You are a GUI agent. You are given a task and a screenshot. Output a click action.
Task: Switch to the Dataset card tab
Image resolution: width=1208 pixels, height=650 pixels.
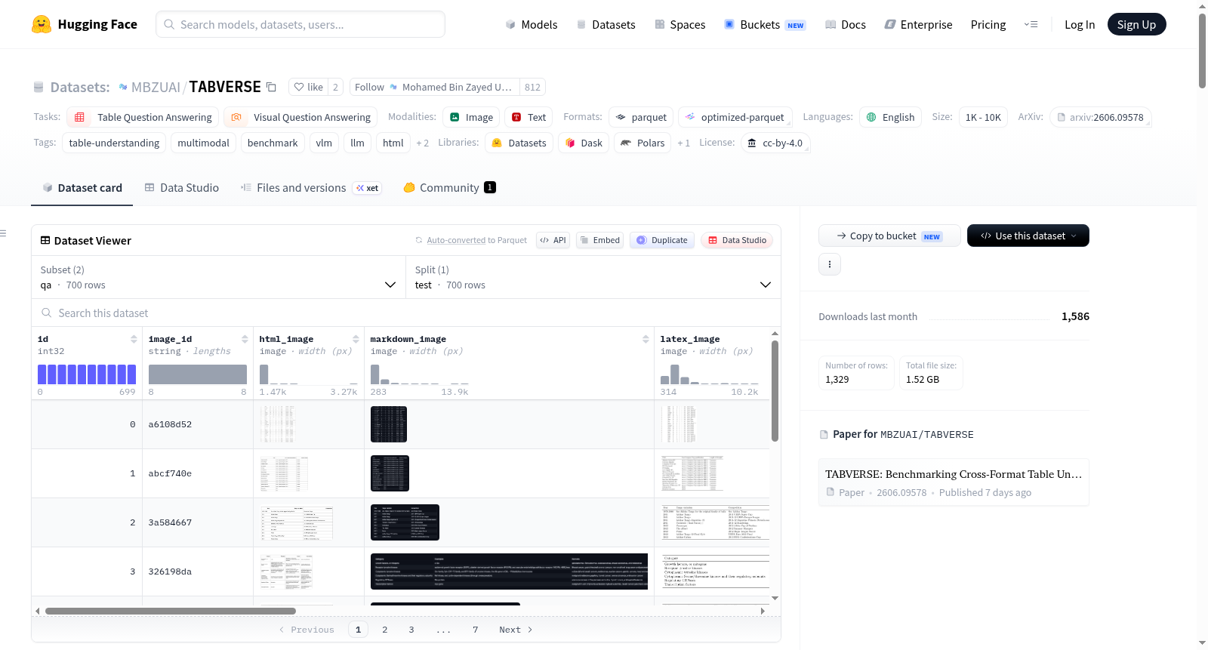click(82, 188)
